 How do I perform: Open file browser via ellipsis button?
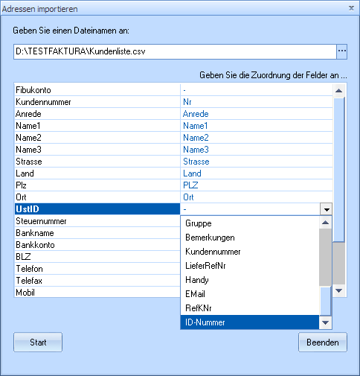342,51
